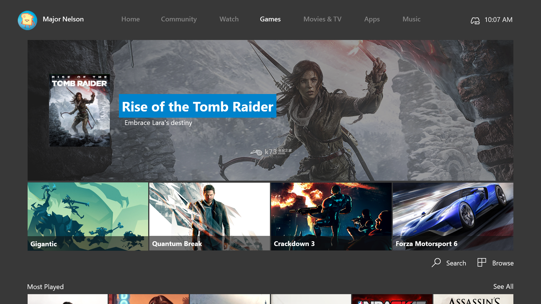Click the Apps navigation item

372,19
